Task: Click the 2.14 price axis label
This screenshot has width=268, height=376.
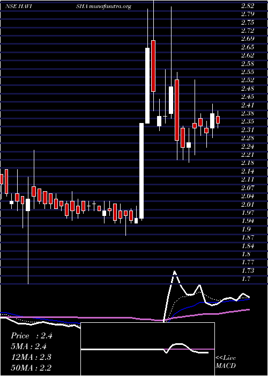Action: [x=248, y=171]
